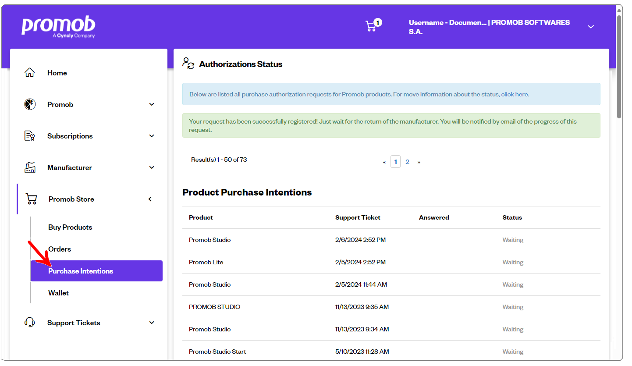Click the 2/5/2024 11:44 AM ticket date
Image resolution: width=632 pixels, height=366 pixels.
[361, 284]
